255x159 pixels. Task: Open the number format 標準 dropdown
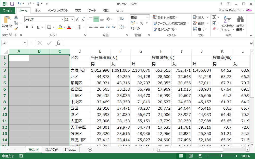point(148,17)
